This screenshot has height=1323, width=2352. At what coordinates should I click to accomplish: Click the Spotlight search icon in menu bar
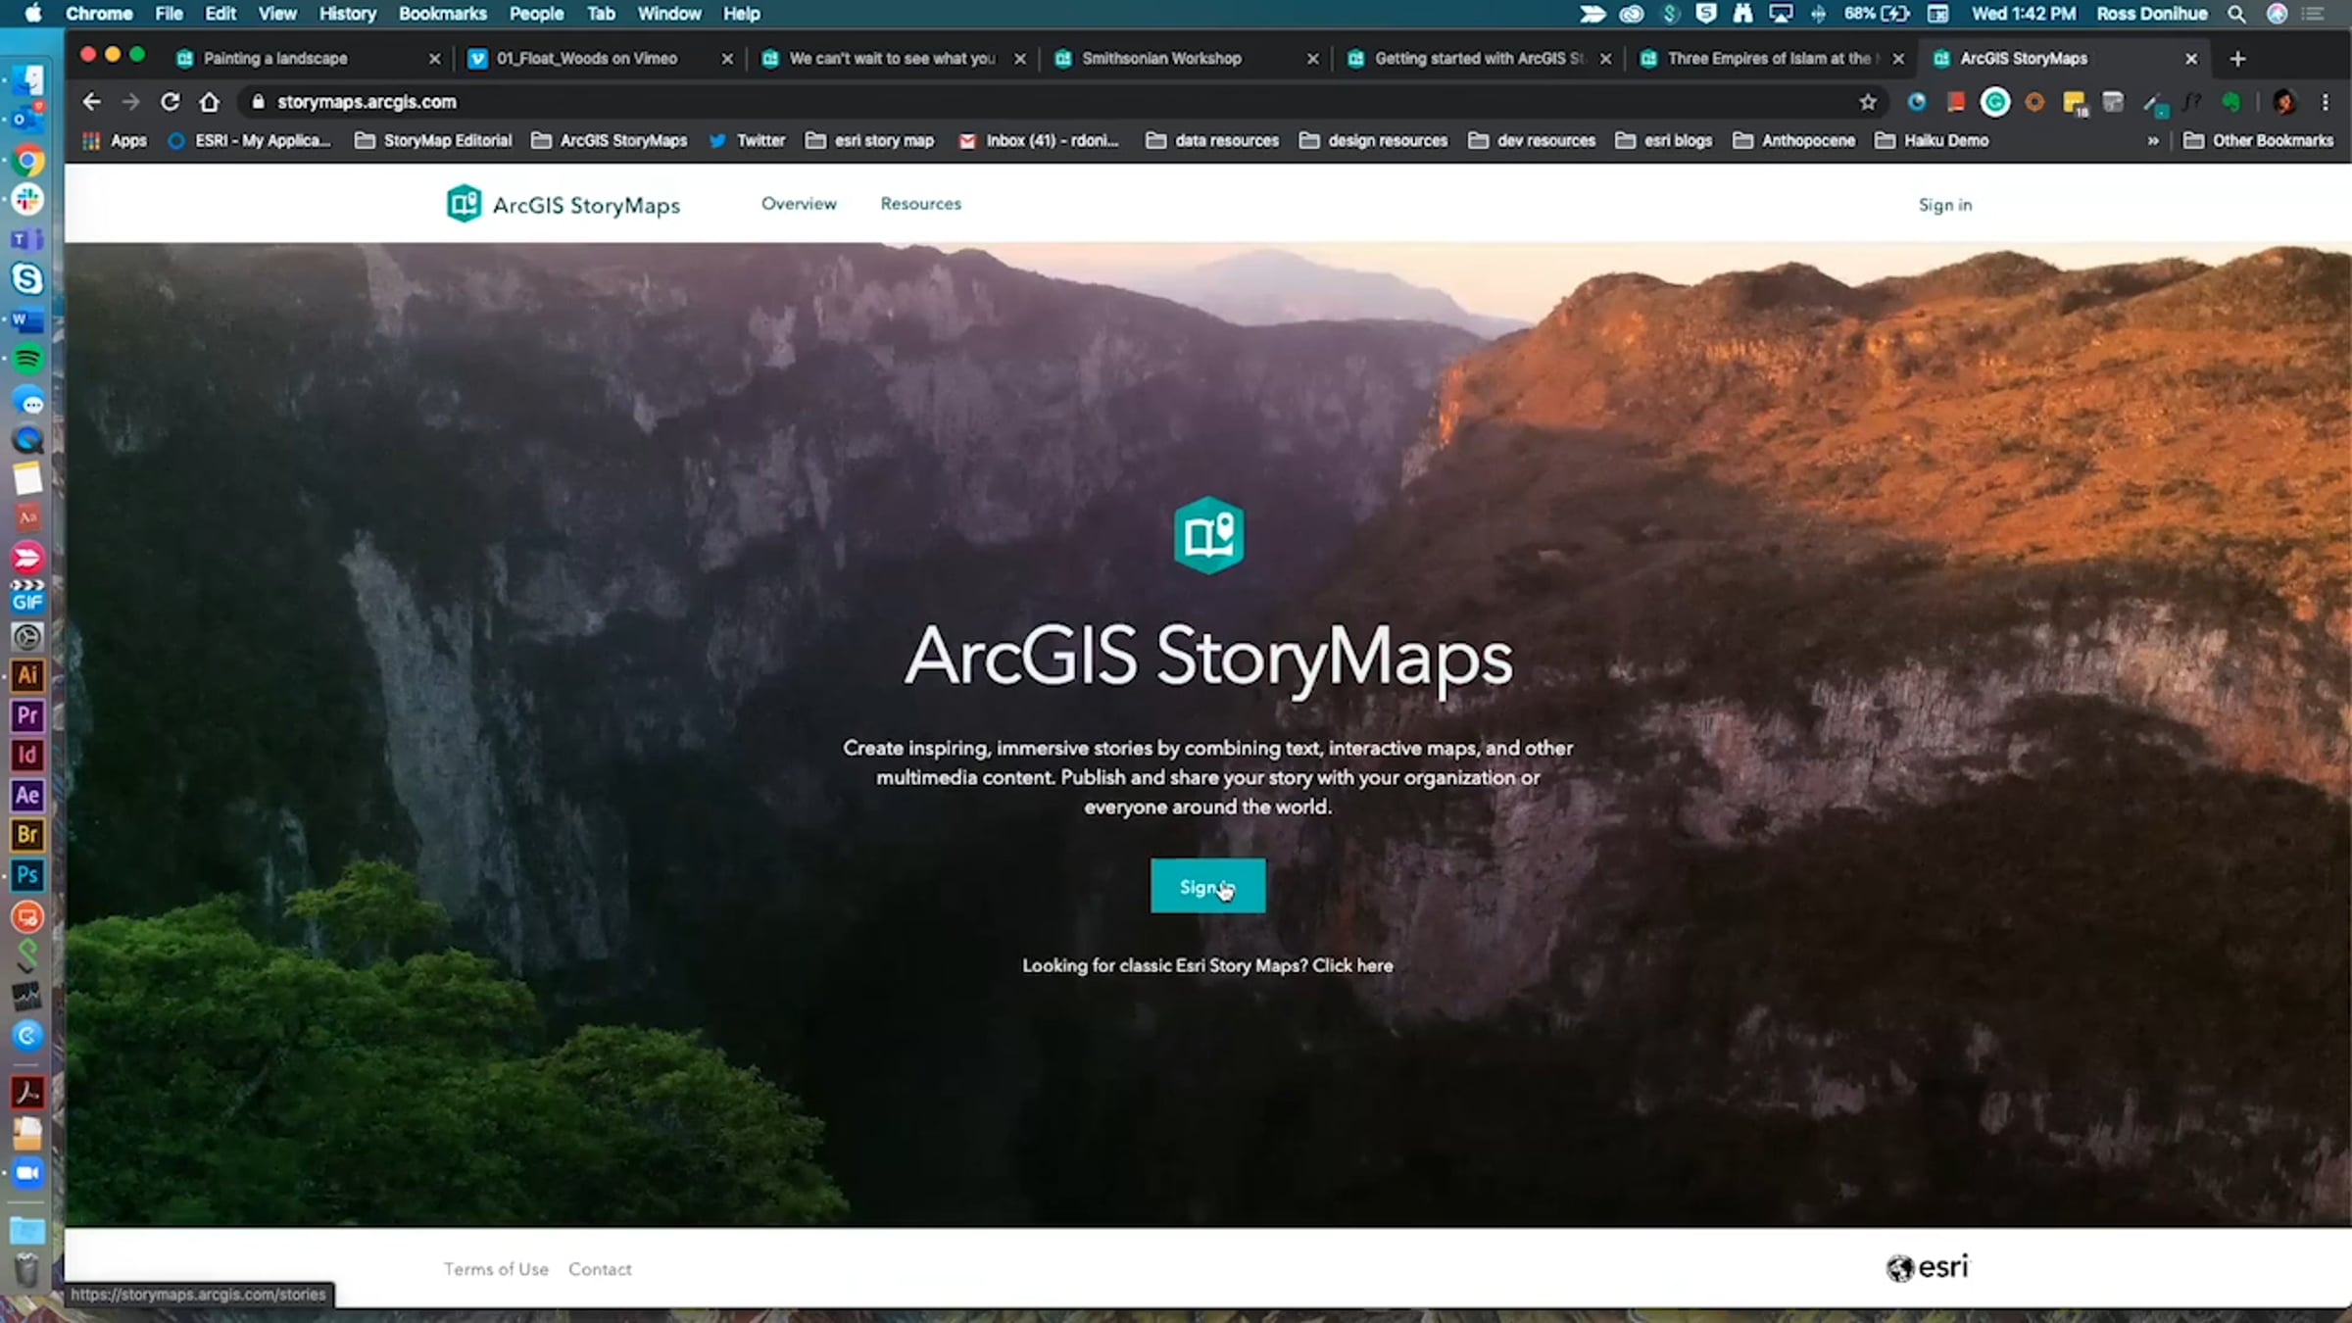point(2236,14)
